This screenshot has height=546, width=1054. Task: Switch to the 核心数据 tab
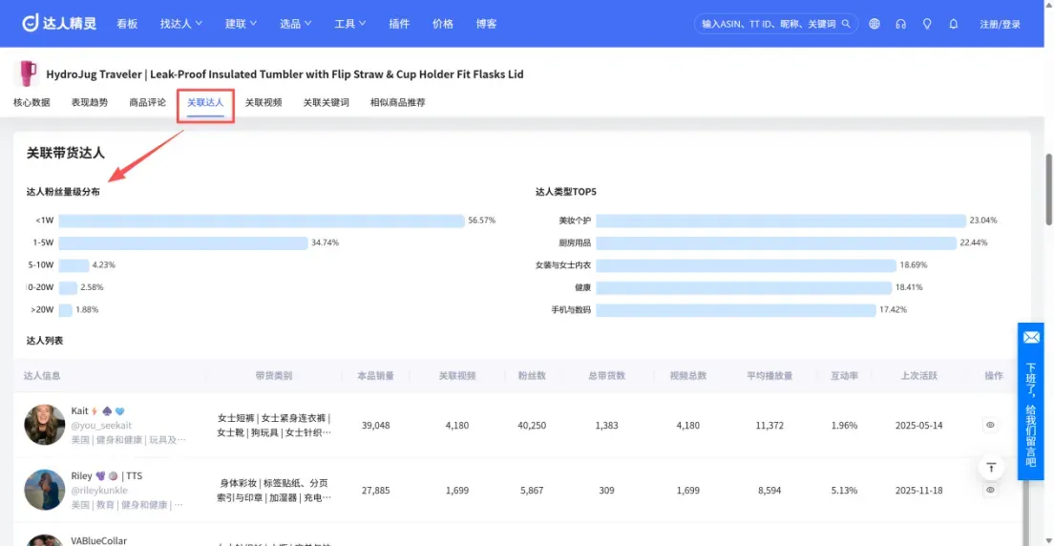click(x=32, y=103)
